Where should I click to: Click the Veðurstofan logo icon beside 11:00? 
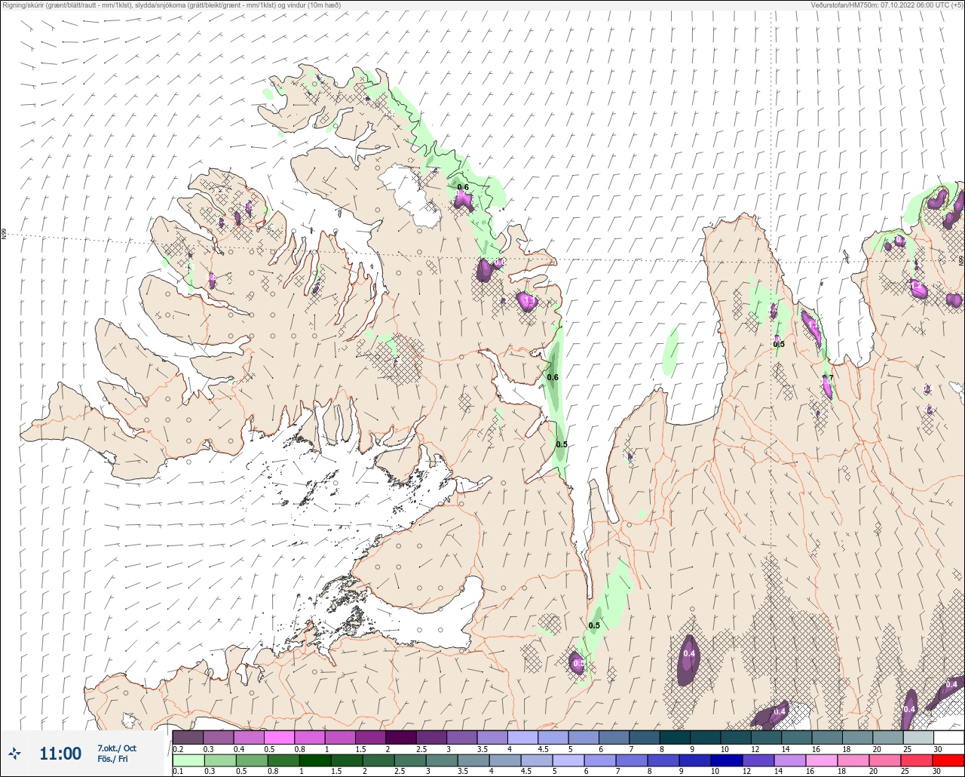pyautogui.click(x=15, y=753)
